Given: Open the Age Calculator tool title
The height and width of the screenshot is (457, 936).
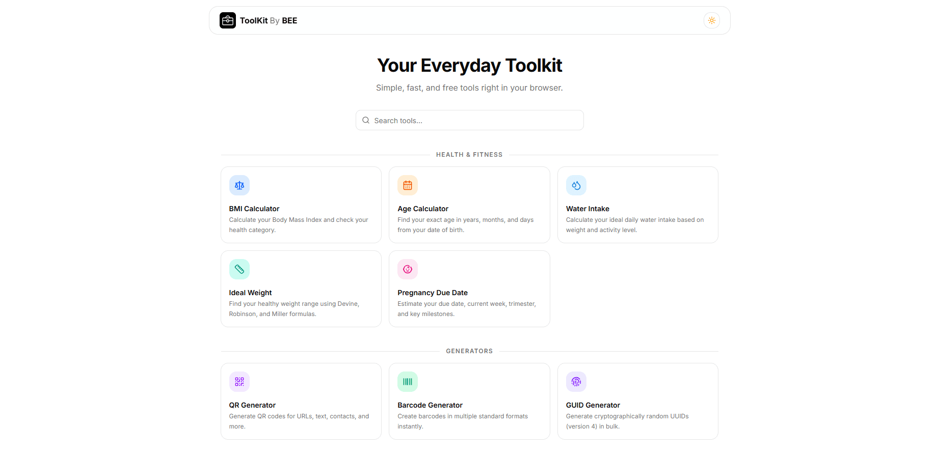Looking at the screenshot, I should point(423,209).
